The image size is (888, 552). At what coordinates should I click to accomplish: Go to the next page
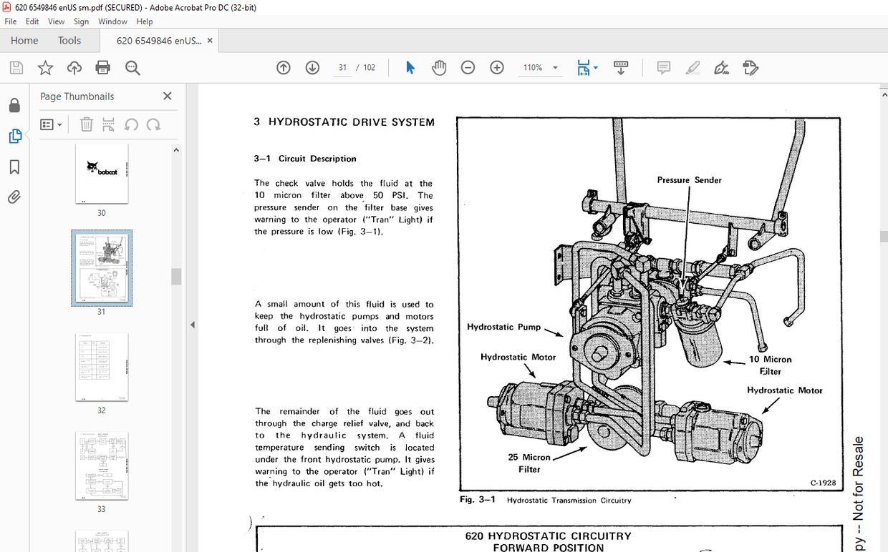[x=312, y=67]
